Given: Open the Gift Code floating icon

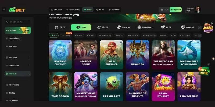Looking at the screenshot, I should pos(204,71).
